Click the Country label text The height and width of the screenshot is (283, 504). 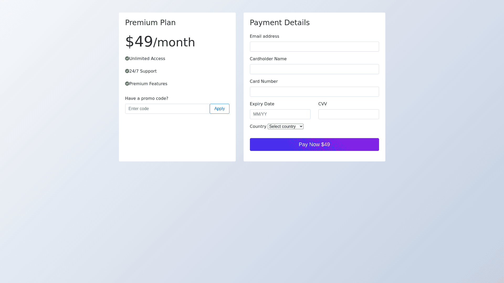click(258, 127)
